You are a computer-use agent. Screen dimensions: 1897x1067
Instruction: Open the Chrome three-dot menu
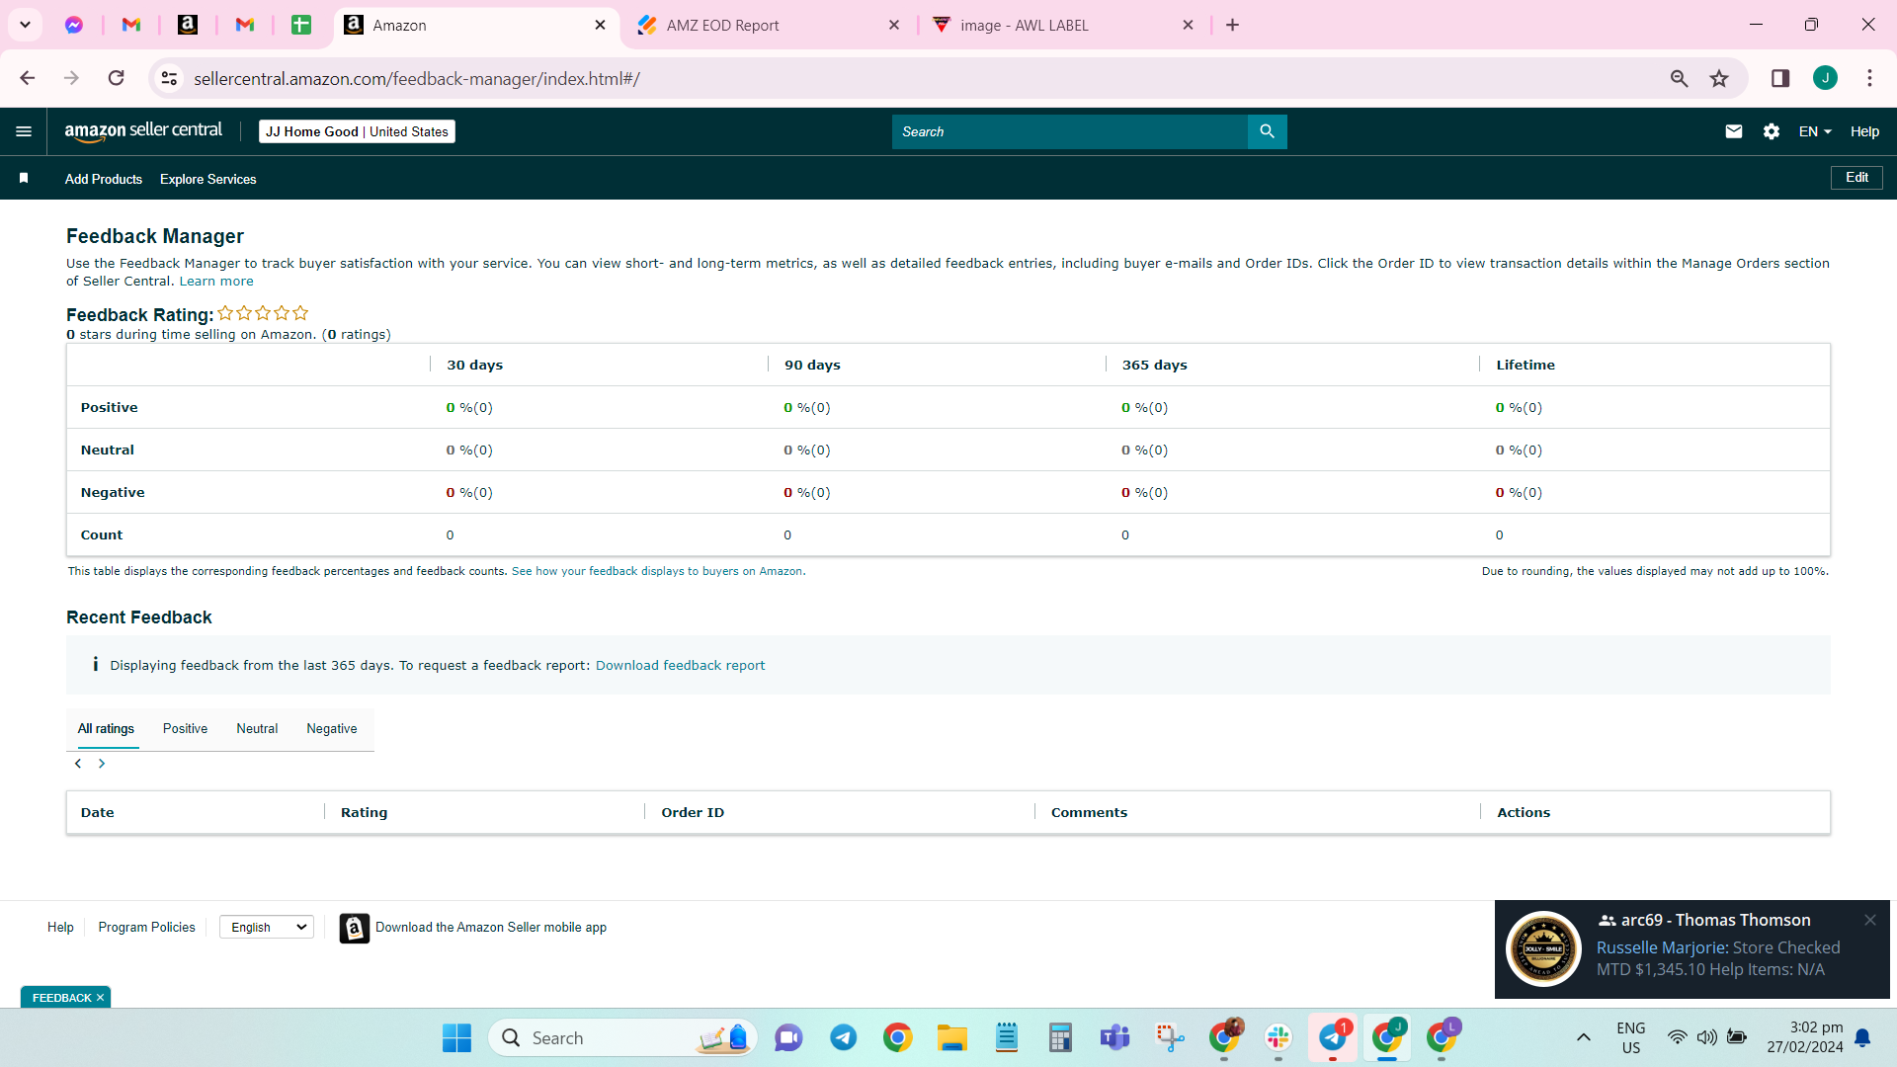pos(1869,78)
